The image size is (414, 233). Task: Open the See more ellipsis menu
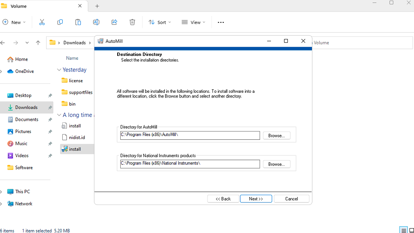[221, 22]
